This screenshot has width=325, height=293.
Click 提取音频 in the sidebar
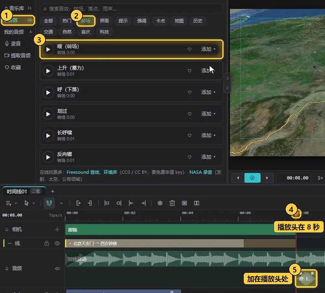18,56
